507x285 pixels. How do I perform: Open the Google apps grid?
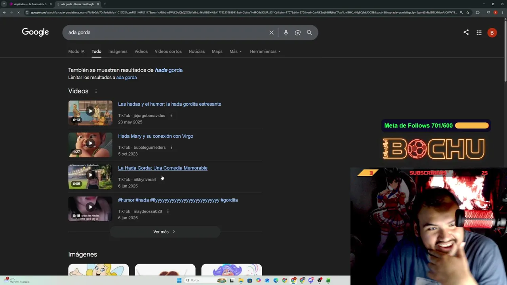click(x=479, y=32)
